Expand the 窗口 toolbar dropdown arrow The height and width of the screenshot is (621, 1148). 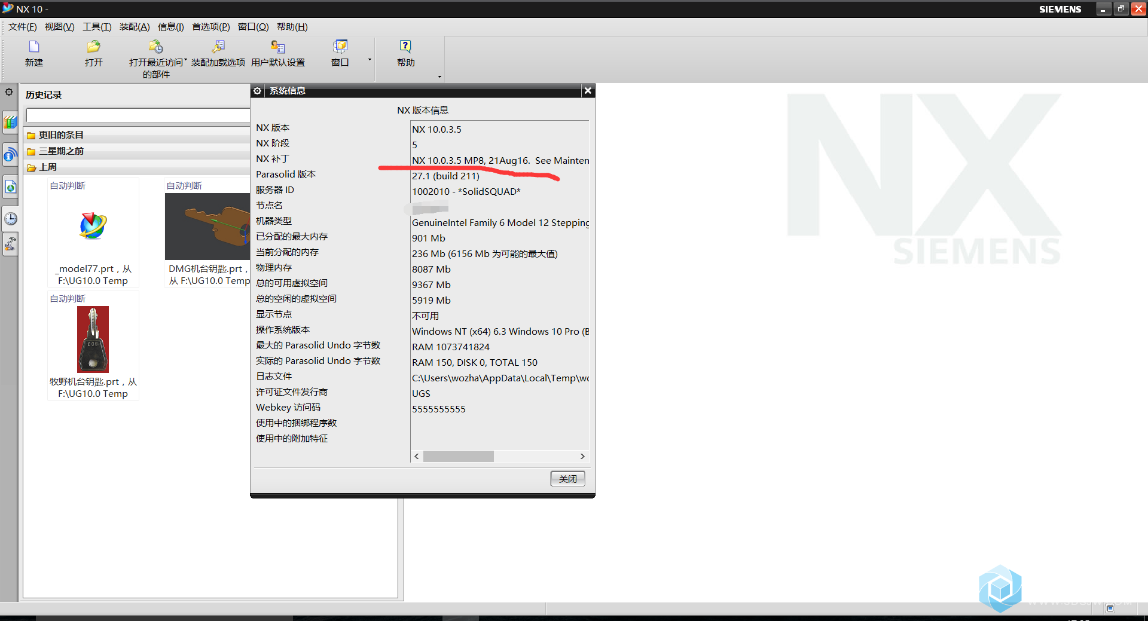pyautogui.click(x=370, y=59)
